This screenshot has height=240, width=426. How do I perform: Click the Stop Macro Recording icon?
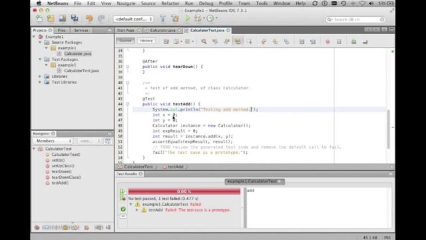[339, 41]
